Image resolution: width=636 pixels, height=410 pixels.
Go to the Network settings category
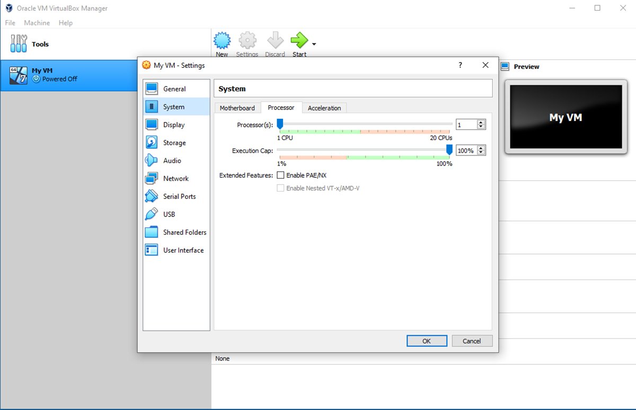click(175, 179)
